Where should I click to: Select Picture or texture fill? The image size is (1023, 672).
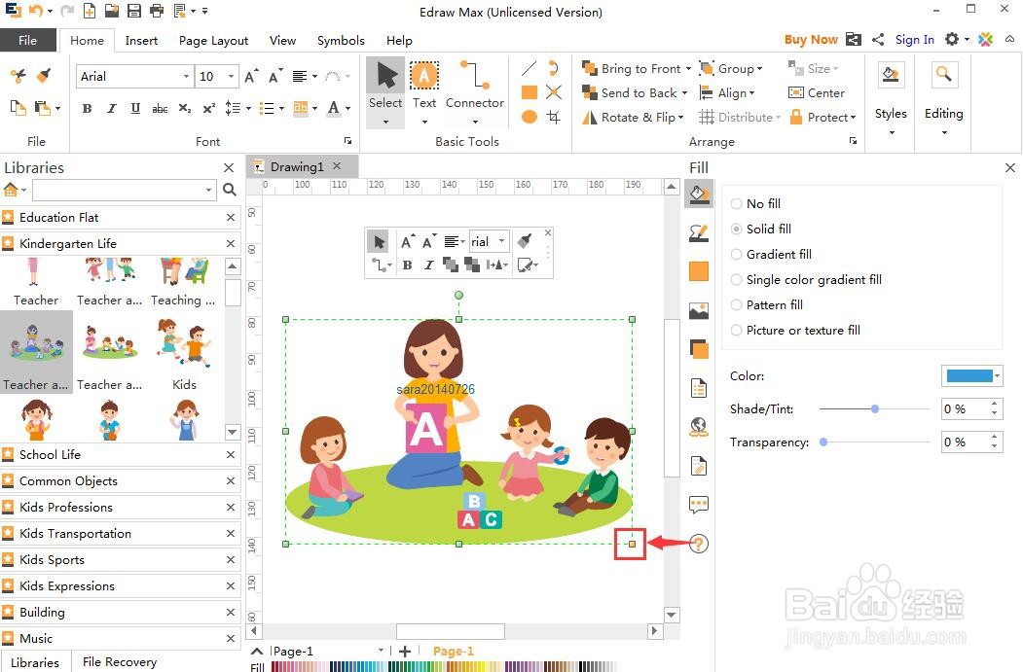[795, 331]
